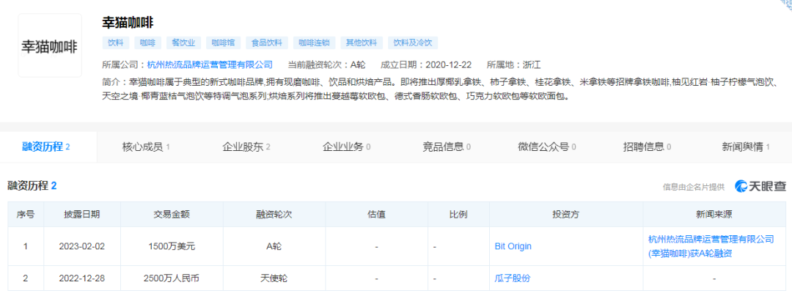792x296 pixels.
Task: Select the 餐饮业 tag
Action: [x=183, y=43]
